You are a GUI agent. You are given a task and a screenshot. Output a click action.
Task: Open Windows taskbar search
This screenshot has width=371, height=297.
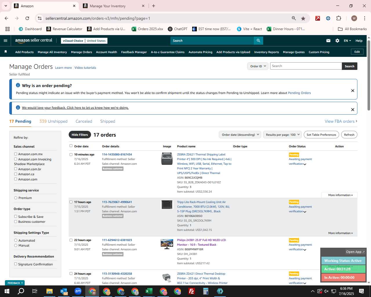21,291
